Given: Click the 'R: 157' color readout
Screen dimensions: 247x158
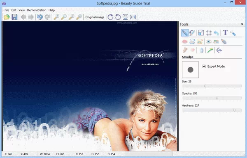Looking at the screenshot, I should click(79, 154).
